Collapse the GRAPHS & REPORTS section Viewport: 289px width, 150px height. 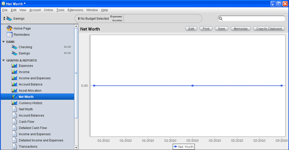(x=3, y=60)
